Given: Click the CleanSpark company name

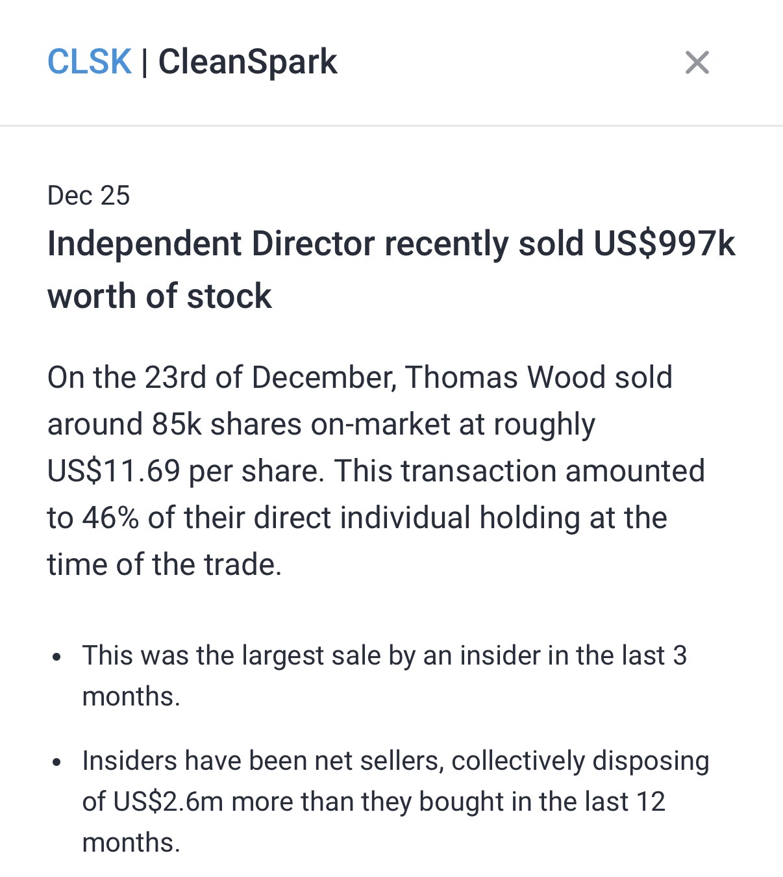Looking at the screenshot, I should 247,62.
